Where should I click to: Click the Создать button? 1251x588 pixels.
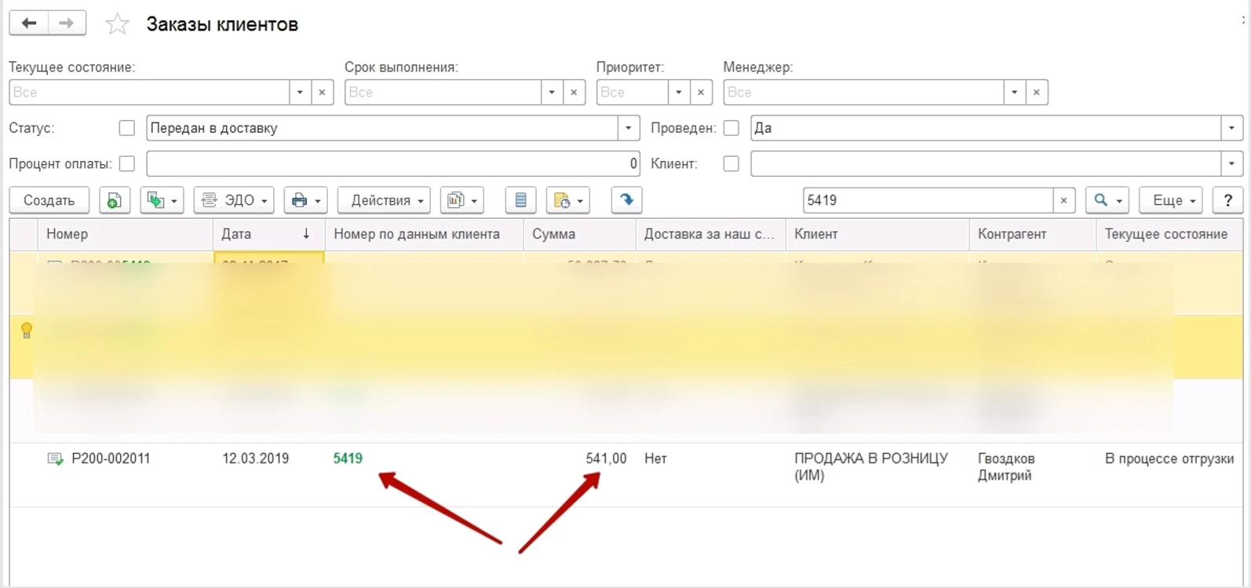pos(49,201)
